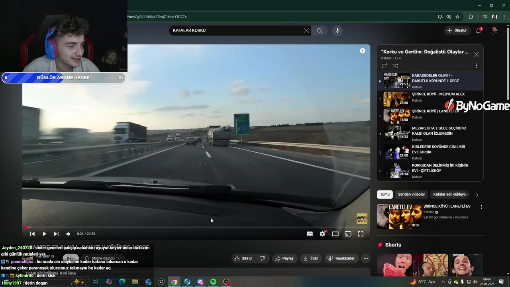This screenshot has width=510, height=287.
Task: Open Outlook from the taskbar
Action: [148, 282]
